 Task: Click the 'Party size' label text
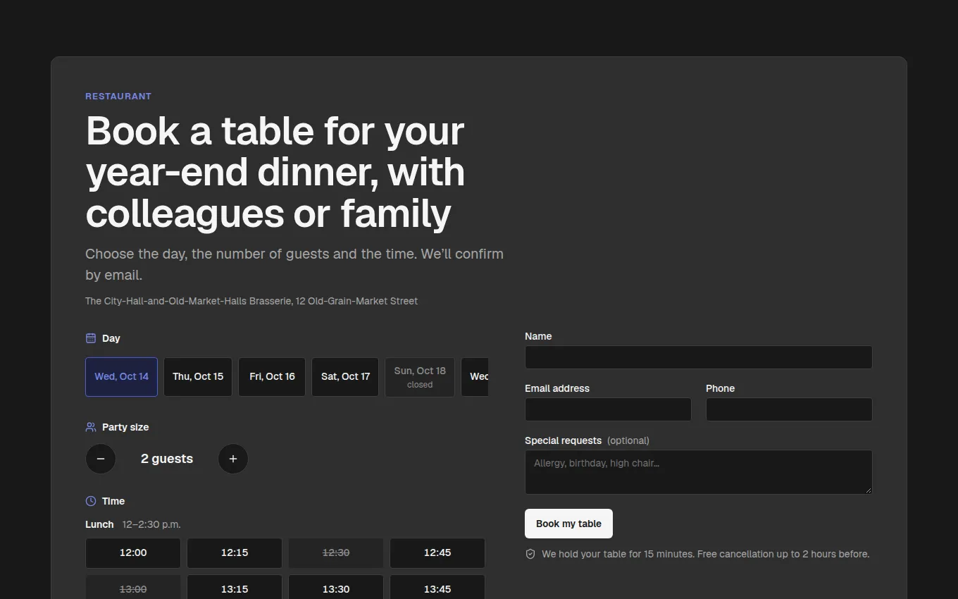(x=125, y=427)
